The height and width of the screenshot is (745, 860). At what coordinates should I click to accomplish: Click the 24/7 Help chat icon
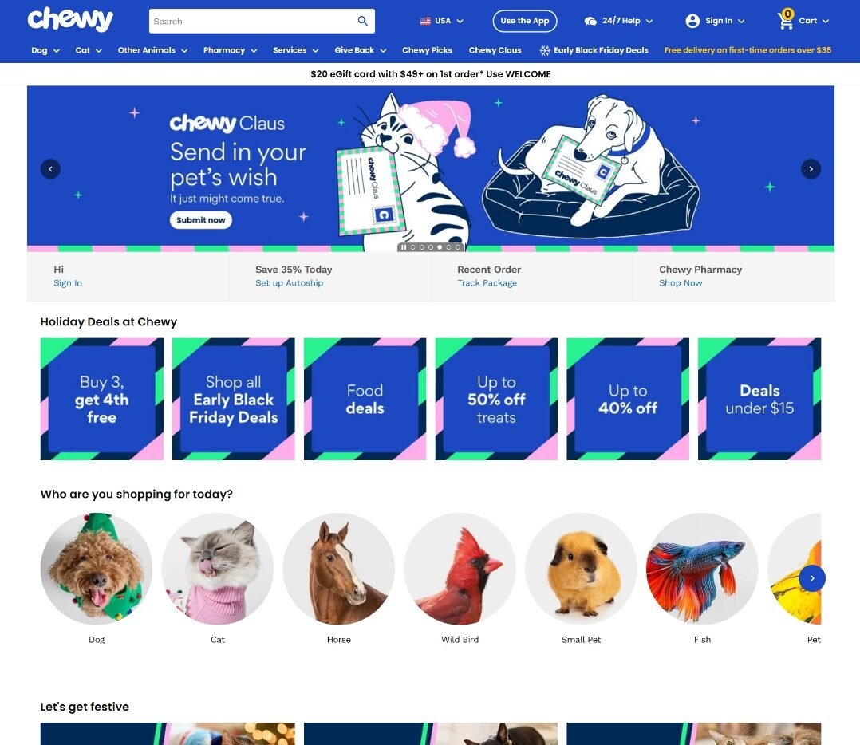coord(590,21)
